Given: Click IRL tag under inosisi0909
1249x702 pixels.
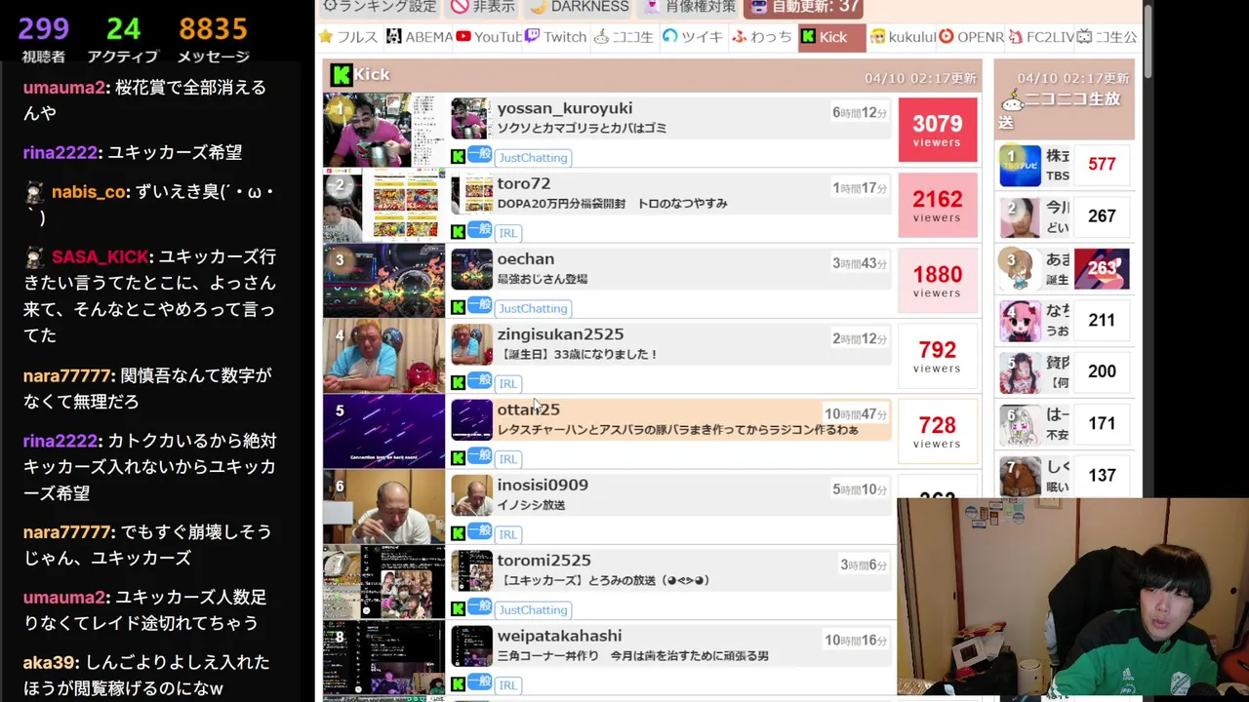Looking at the screenshot, I should 508,534.
